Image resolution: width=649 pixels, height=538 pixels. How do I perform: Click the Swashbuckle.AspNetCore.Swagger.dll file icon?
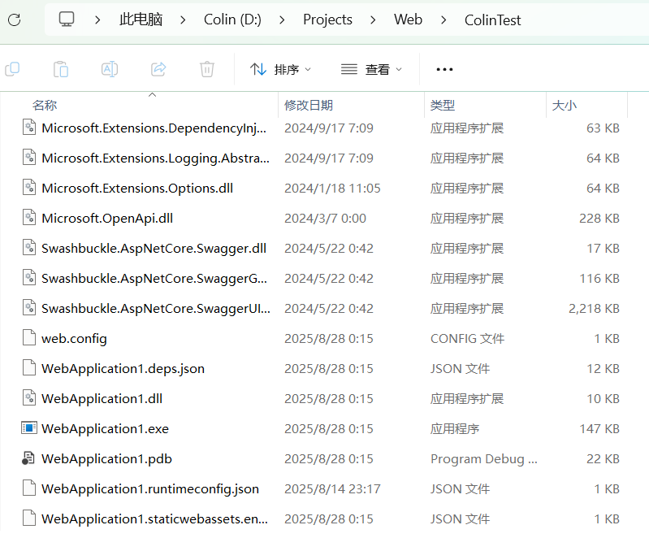pos(29,247)
